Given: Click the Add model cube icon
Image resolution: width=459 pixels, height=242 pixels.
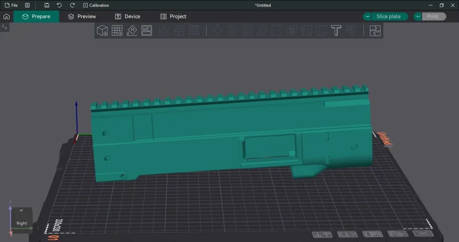Looking at the screenshot, I should coord(102,30).
